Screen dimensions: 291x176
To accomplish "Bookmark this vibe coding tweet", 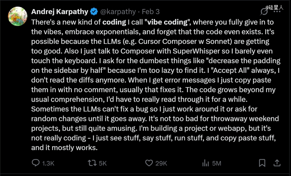I will 262,163.
